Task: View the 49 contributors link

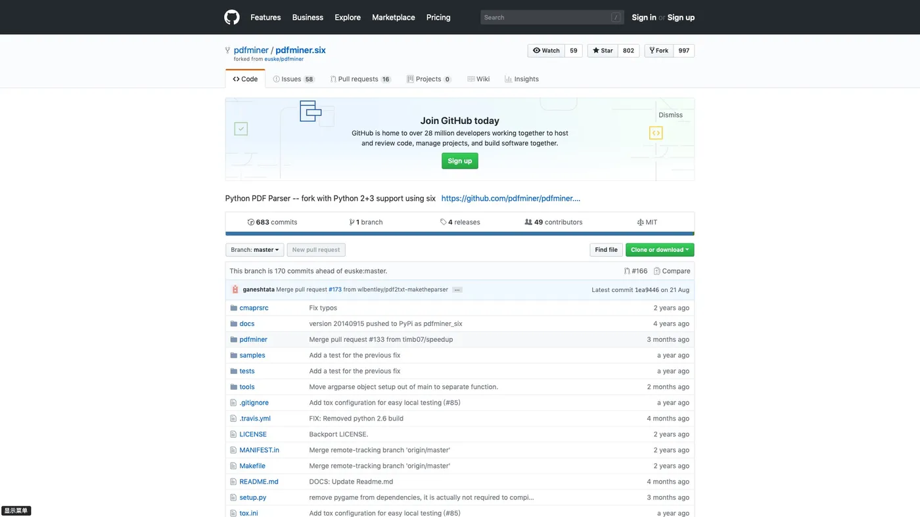Action: pos(553,222)
